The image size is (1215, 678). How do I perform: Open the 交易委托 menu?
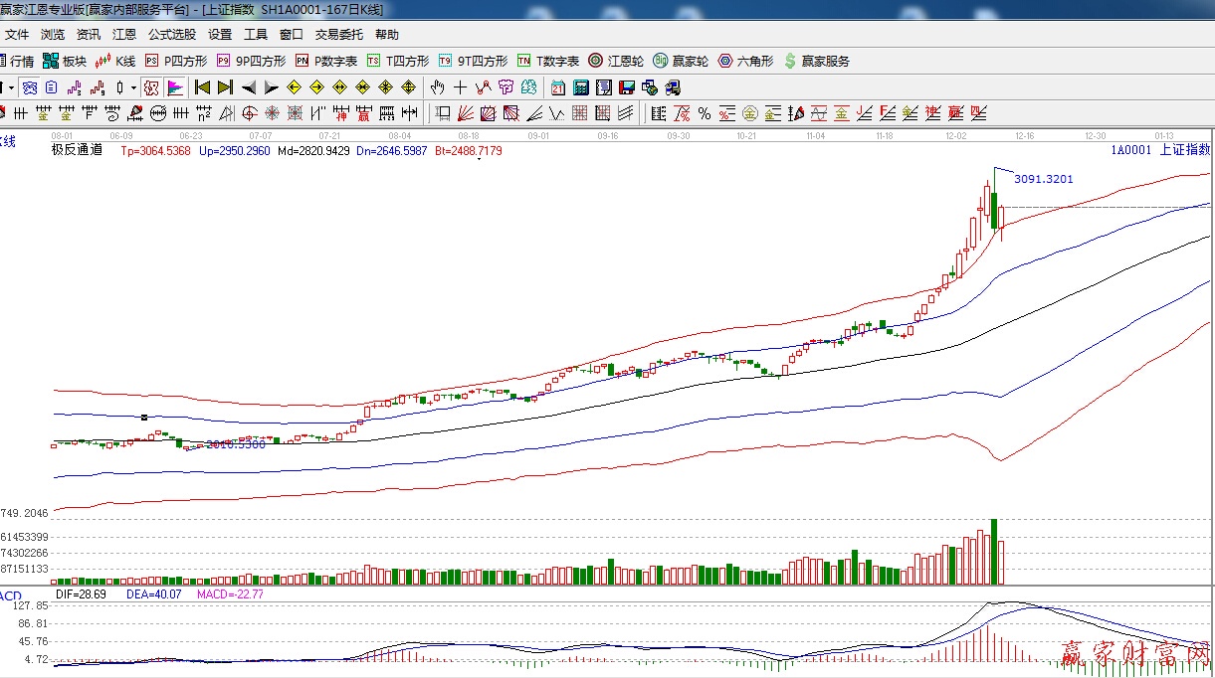(339, 34)
